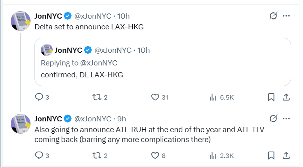This screenshot has width=303, height=167.
Task: Open Grok explain icon on first tweet
Action: [273, 16]
